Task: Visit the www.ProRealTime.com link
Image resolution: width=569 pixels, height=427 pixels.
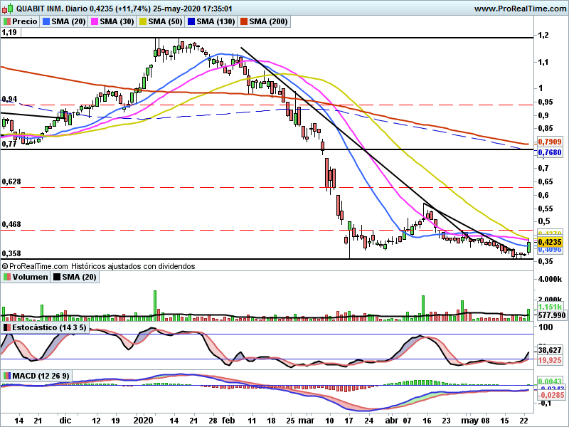Action: click(x=520, y=9)
